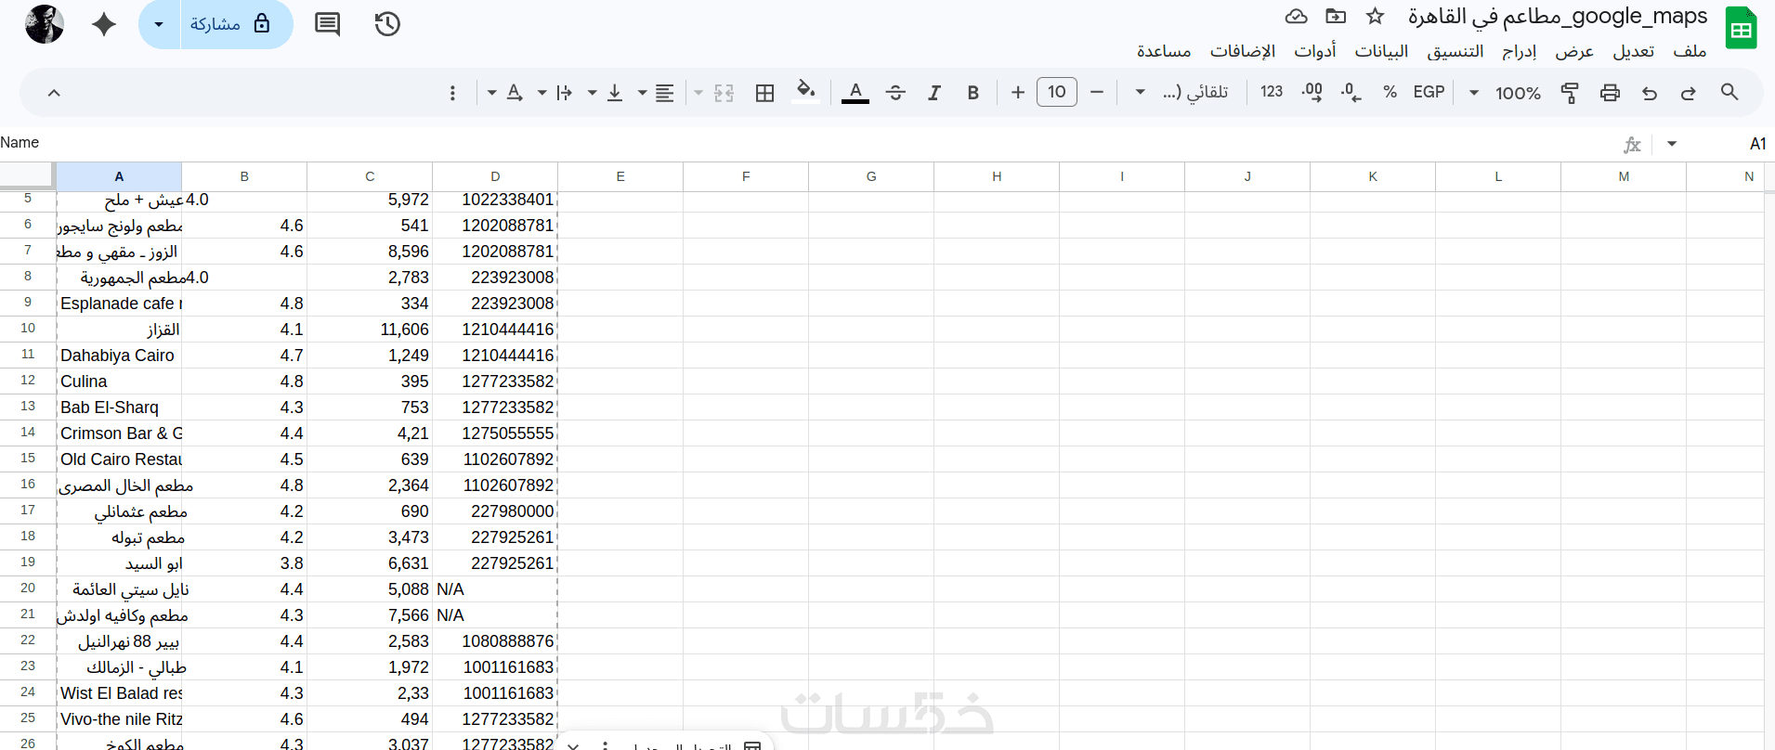Screen dimensions: 1775x750
Task: Click cell containing Culina
Action: click(119, 381)
